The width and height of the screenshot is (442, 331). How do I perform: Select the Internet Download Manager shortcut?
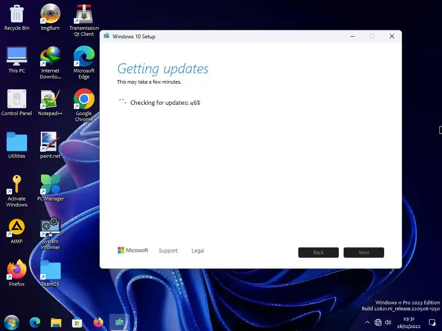[50, 63]
